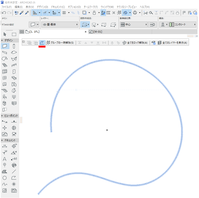
Task: Select the Lamp tool
Action: 14,97
